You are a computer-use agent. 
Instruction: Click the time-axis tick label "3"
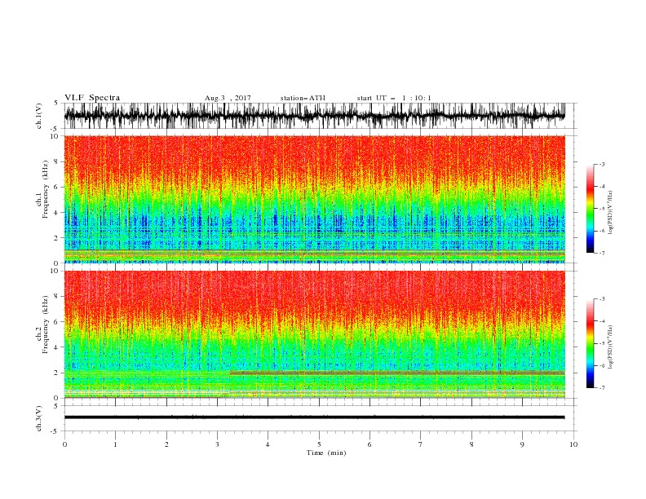point(217,444)
